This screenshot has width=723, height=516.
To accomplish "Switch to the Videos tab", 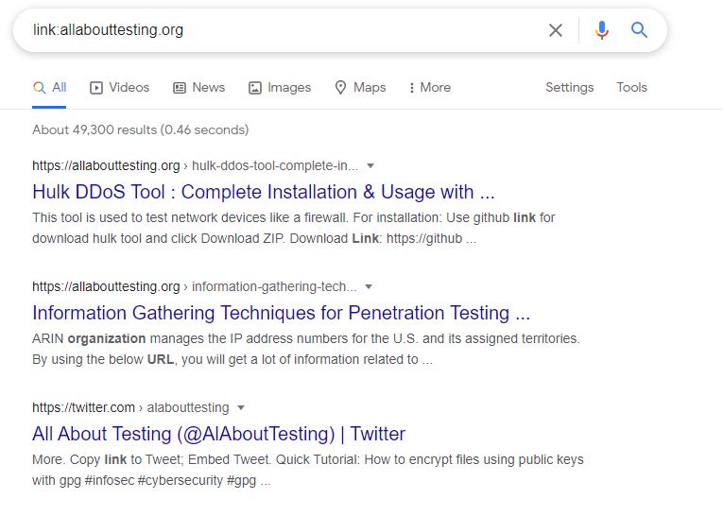I will (119, 88).
